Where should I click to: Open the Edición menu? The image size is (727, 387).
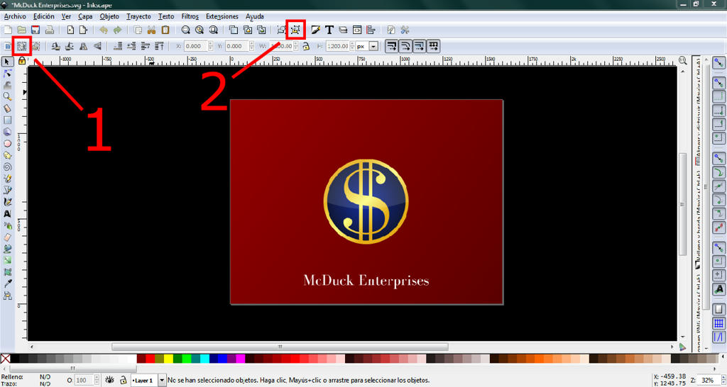(43, 16)
